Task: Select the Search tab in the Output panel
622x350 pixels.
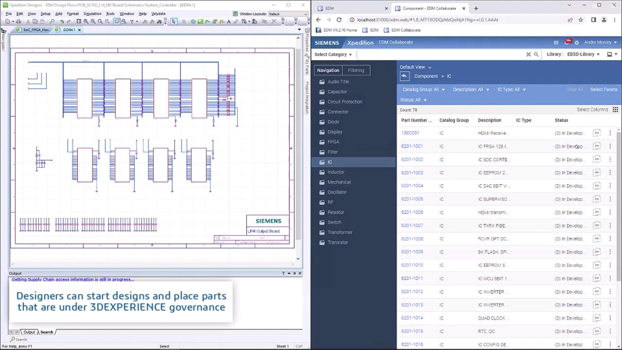Action: 47,332
